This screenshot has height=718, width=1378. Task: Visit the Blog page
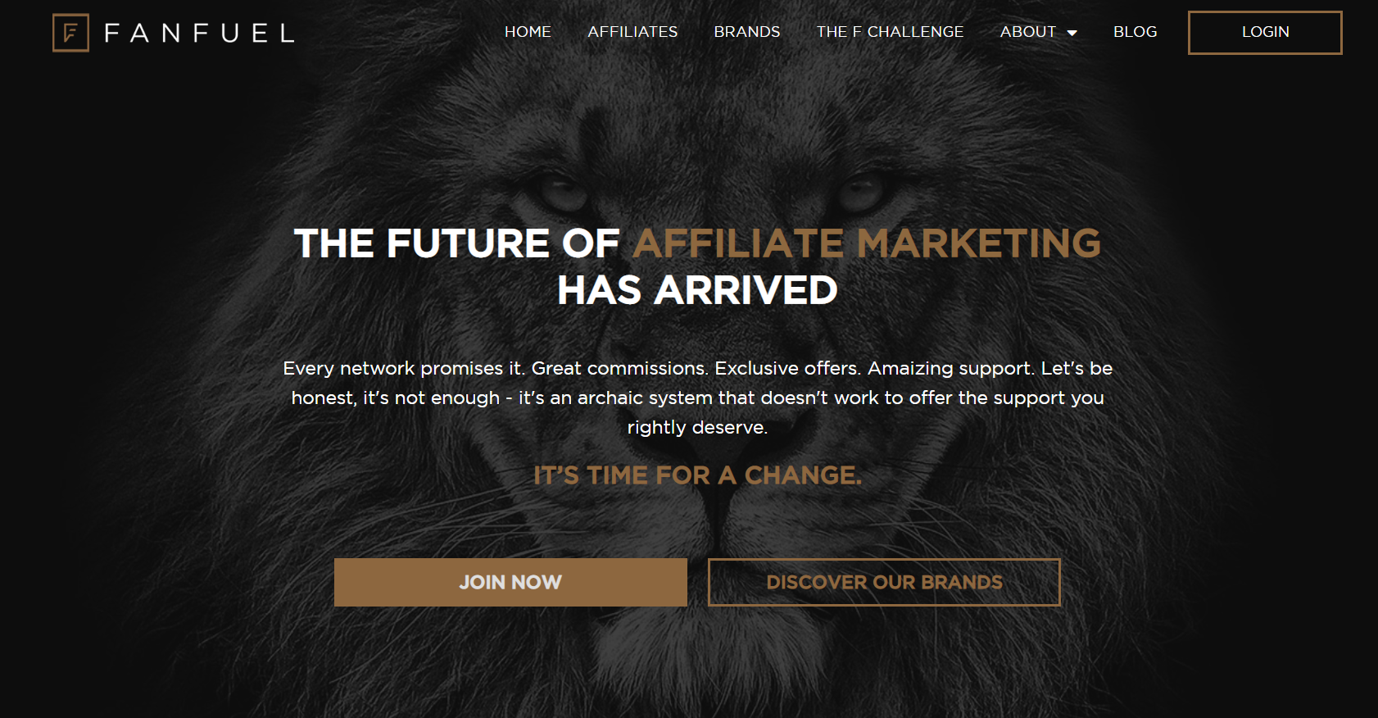[x=1135, y=32]
